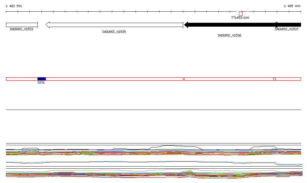Select the SAOUHSC_01535 white gene arrow

(x=114, y=25)
